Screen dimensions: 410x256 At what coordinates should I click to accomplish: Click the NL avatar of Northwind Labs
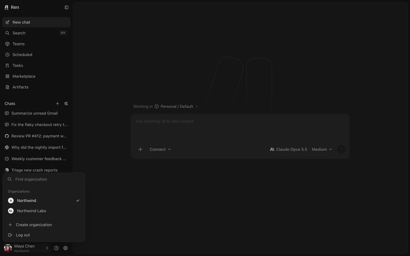pos(11,211)
